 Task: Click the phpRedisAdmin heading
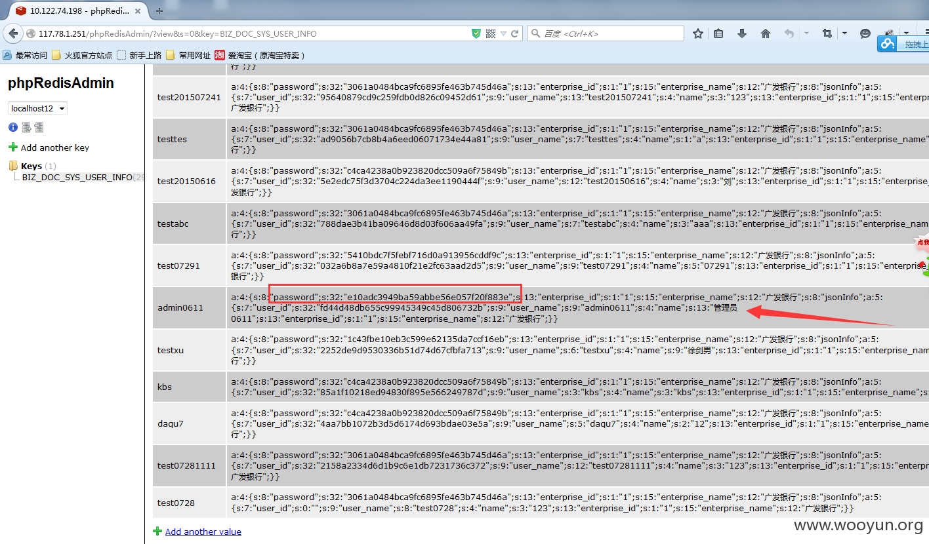61,83
